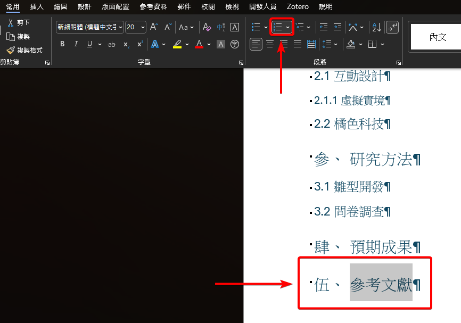Select the 內文 style thumbnail
461x323 pixels.
tap(438, 37)
